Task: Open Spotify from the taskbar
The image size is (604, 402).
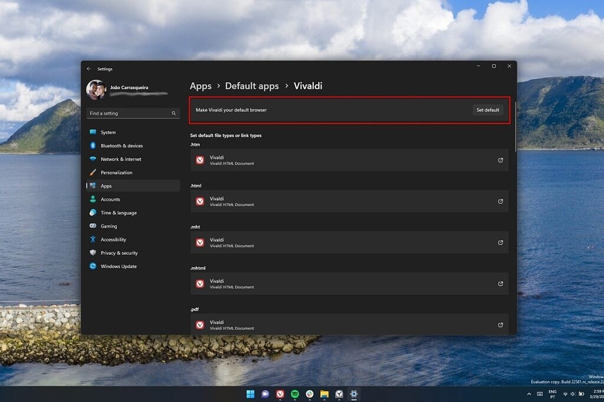Action: click(x=295, y=394)
